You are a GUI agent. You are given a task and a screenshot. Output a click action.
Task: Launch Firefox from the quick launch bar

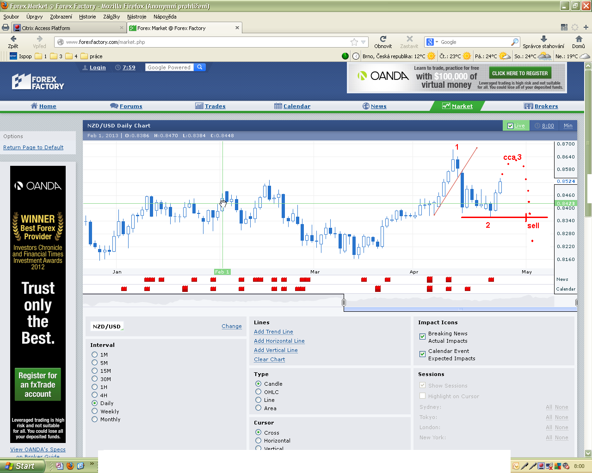click(x=70, y=466)
